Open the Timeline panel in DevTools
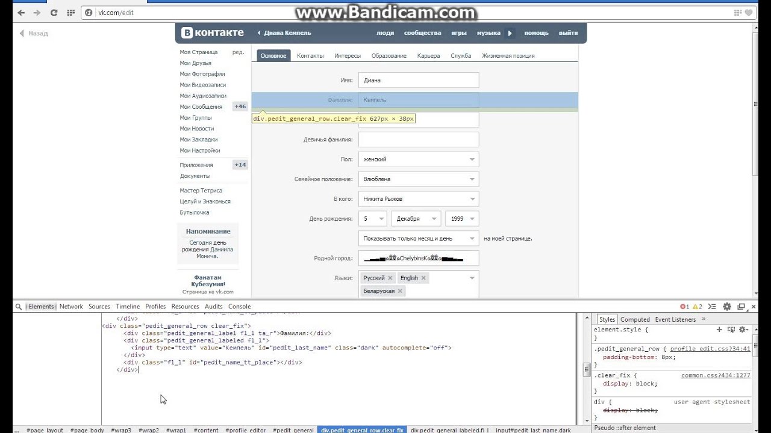The width and height of the screenshot is (771, 433). (x=128, y=307)
